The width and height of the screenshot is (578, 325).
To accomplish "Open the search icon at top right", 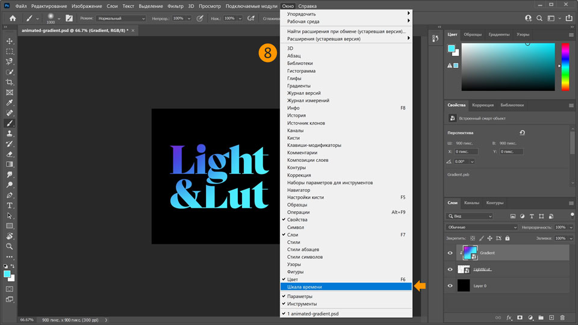I will 539,18.
